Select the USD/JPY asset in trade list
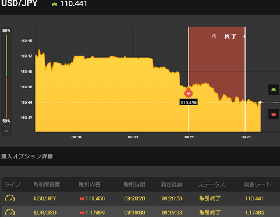This screenshot has width=280, height=217. point(45,198)
